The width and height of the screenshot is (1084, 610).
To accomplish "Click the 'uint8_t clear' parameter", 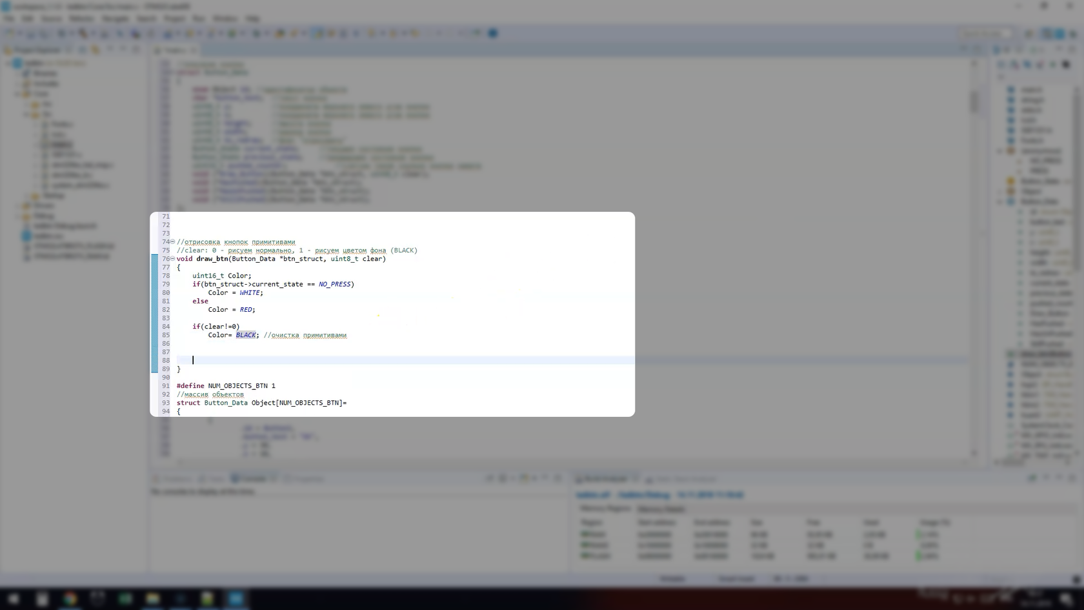I will pyautogui.click(x=356, y=259).
